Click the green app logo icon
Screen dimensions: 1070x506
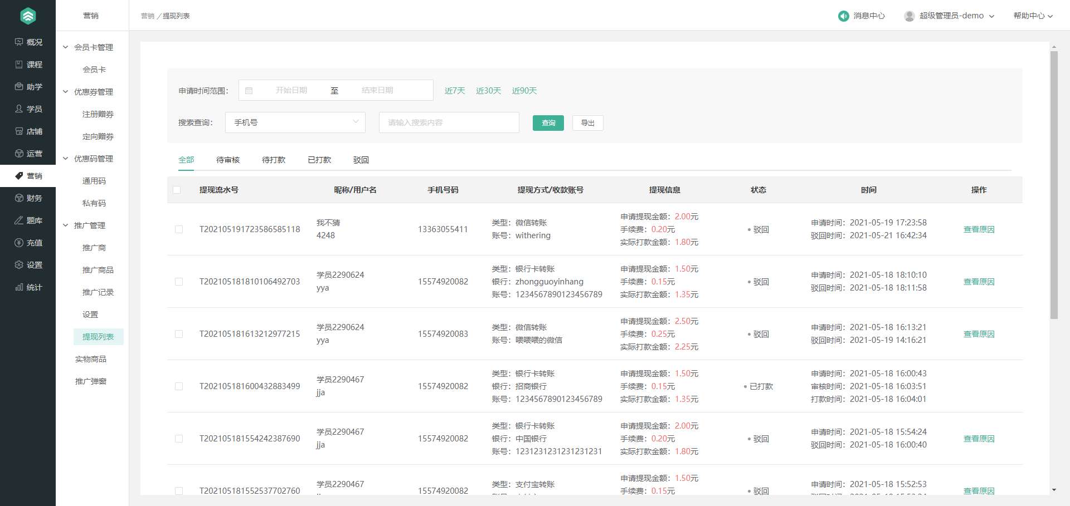pos(28,16)
